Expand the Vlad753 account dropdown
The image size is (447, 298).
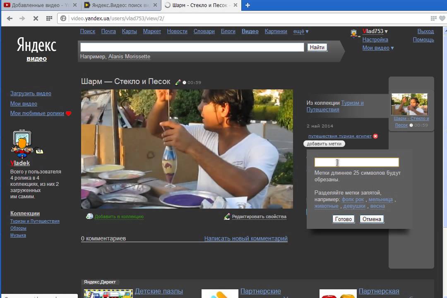point(375,31)
